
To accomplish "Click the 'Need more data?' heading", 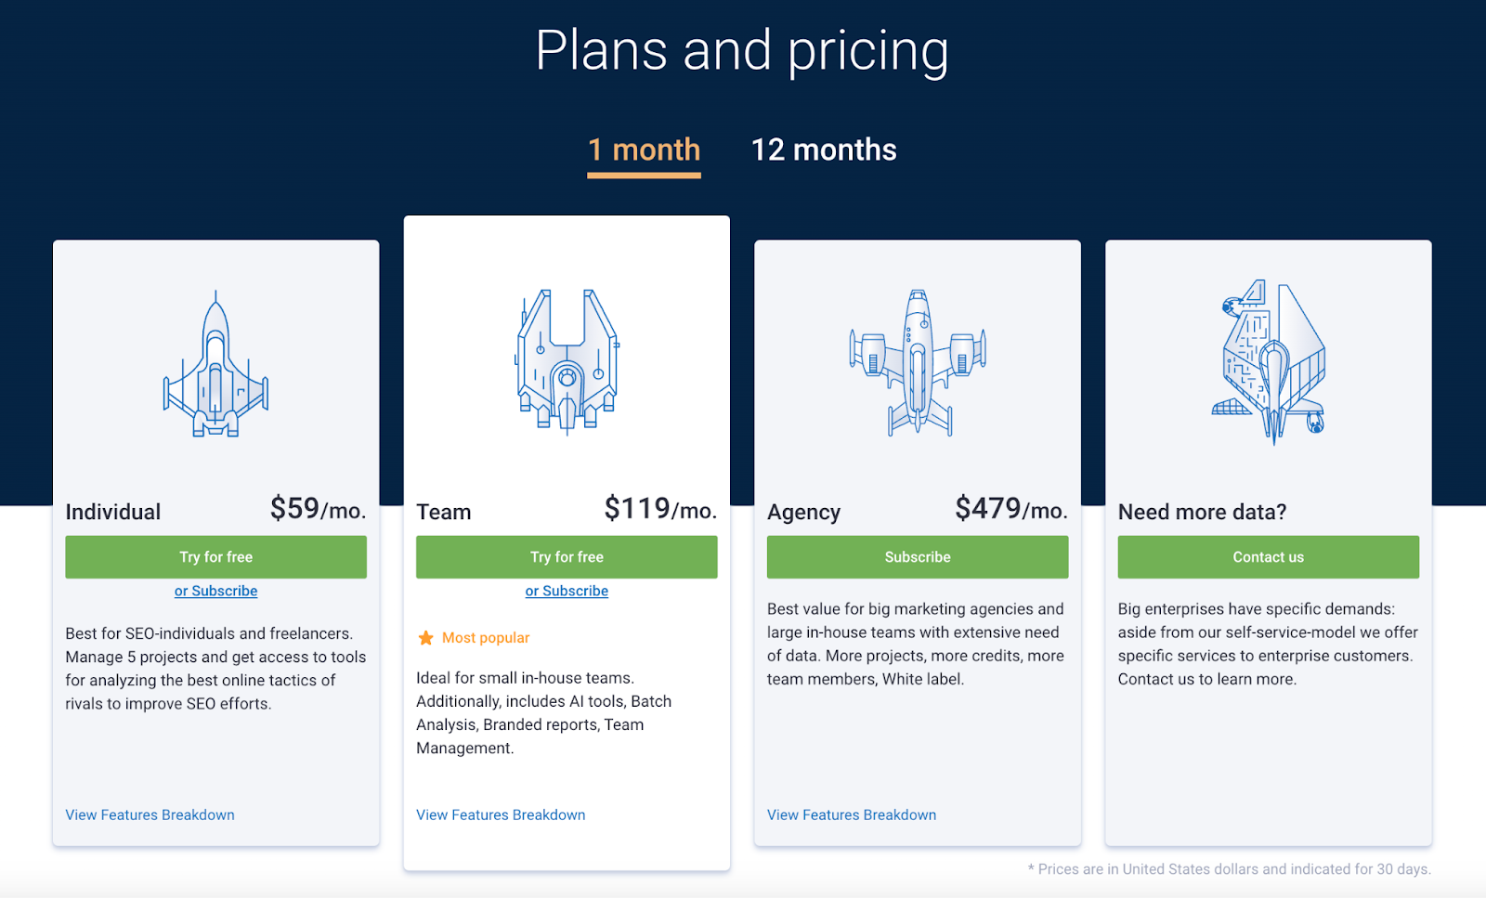I will [x=1202, y=513].
